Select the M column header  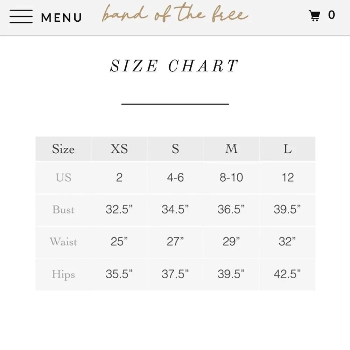(231, 149)
